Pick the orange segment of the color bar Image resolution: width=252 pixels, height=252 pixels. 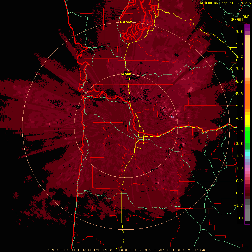[247, 96]
